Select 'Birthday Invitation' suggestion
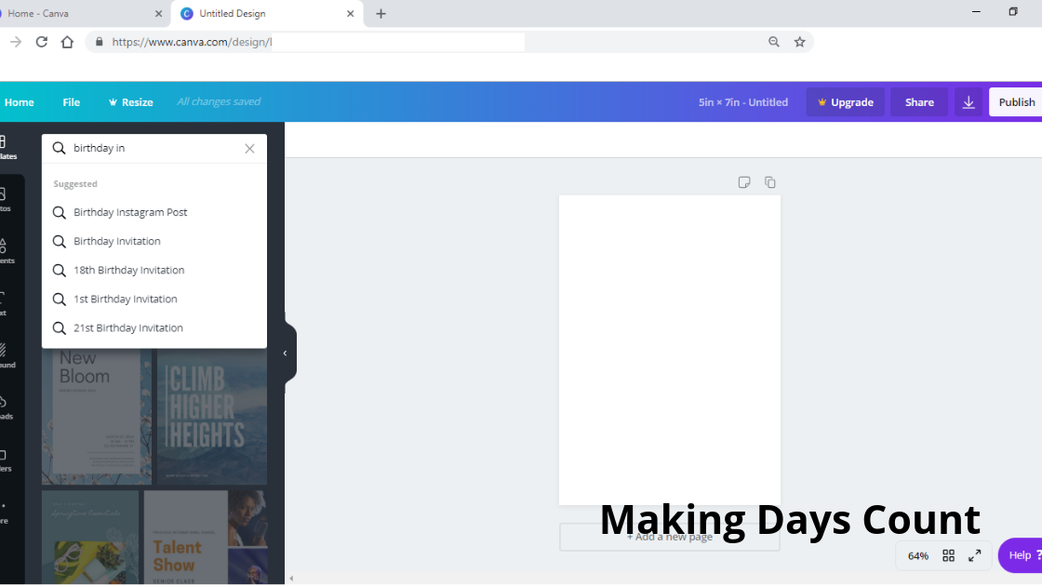 pos(154,241)
